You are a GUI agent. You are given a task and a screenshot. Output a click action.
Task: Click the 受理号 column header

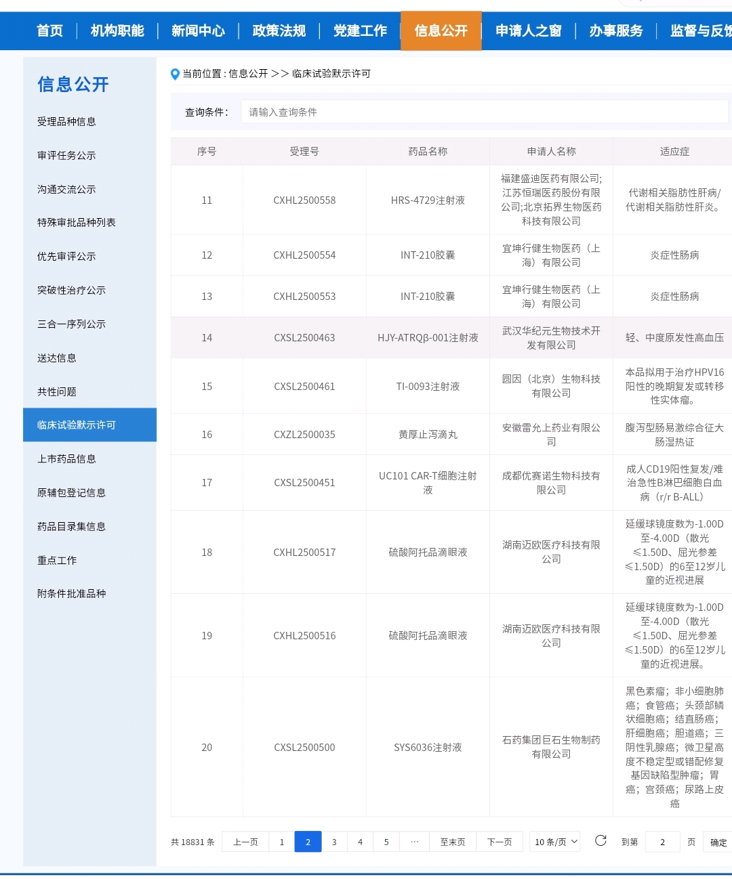click(304, 152)
